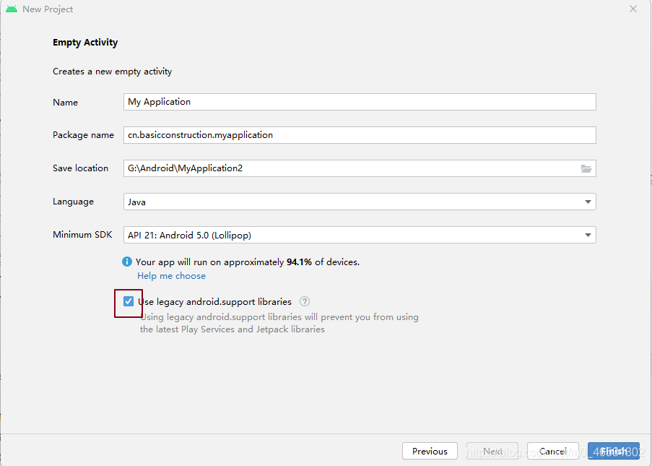Click the New Project window title
The height and width of the screenshot is (466, 652).
click(x=48, y=9)
